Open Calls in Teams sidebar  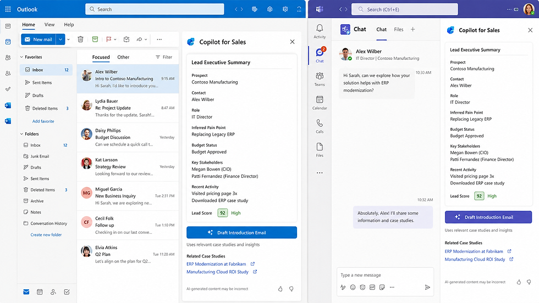coord(320,126)
